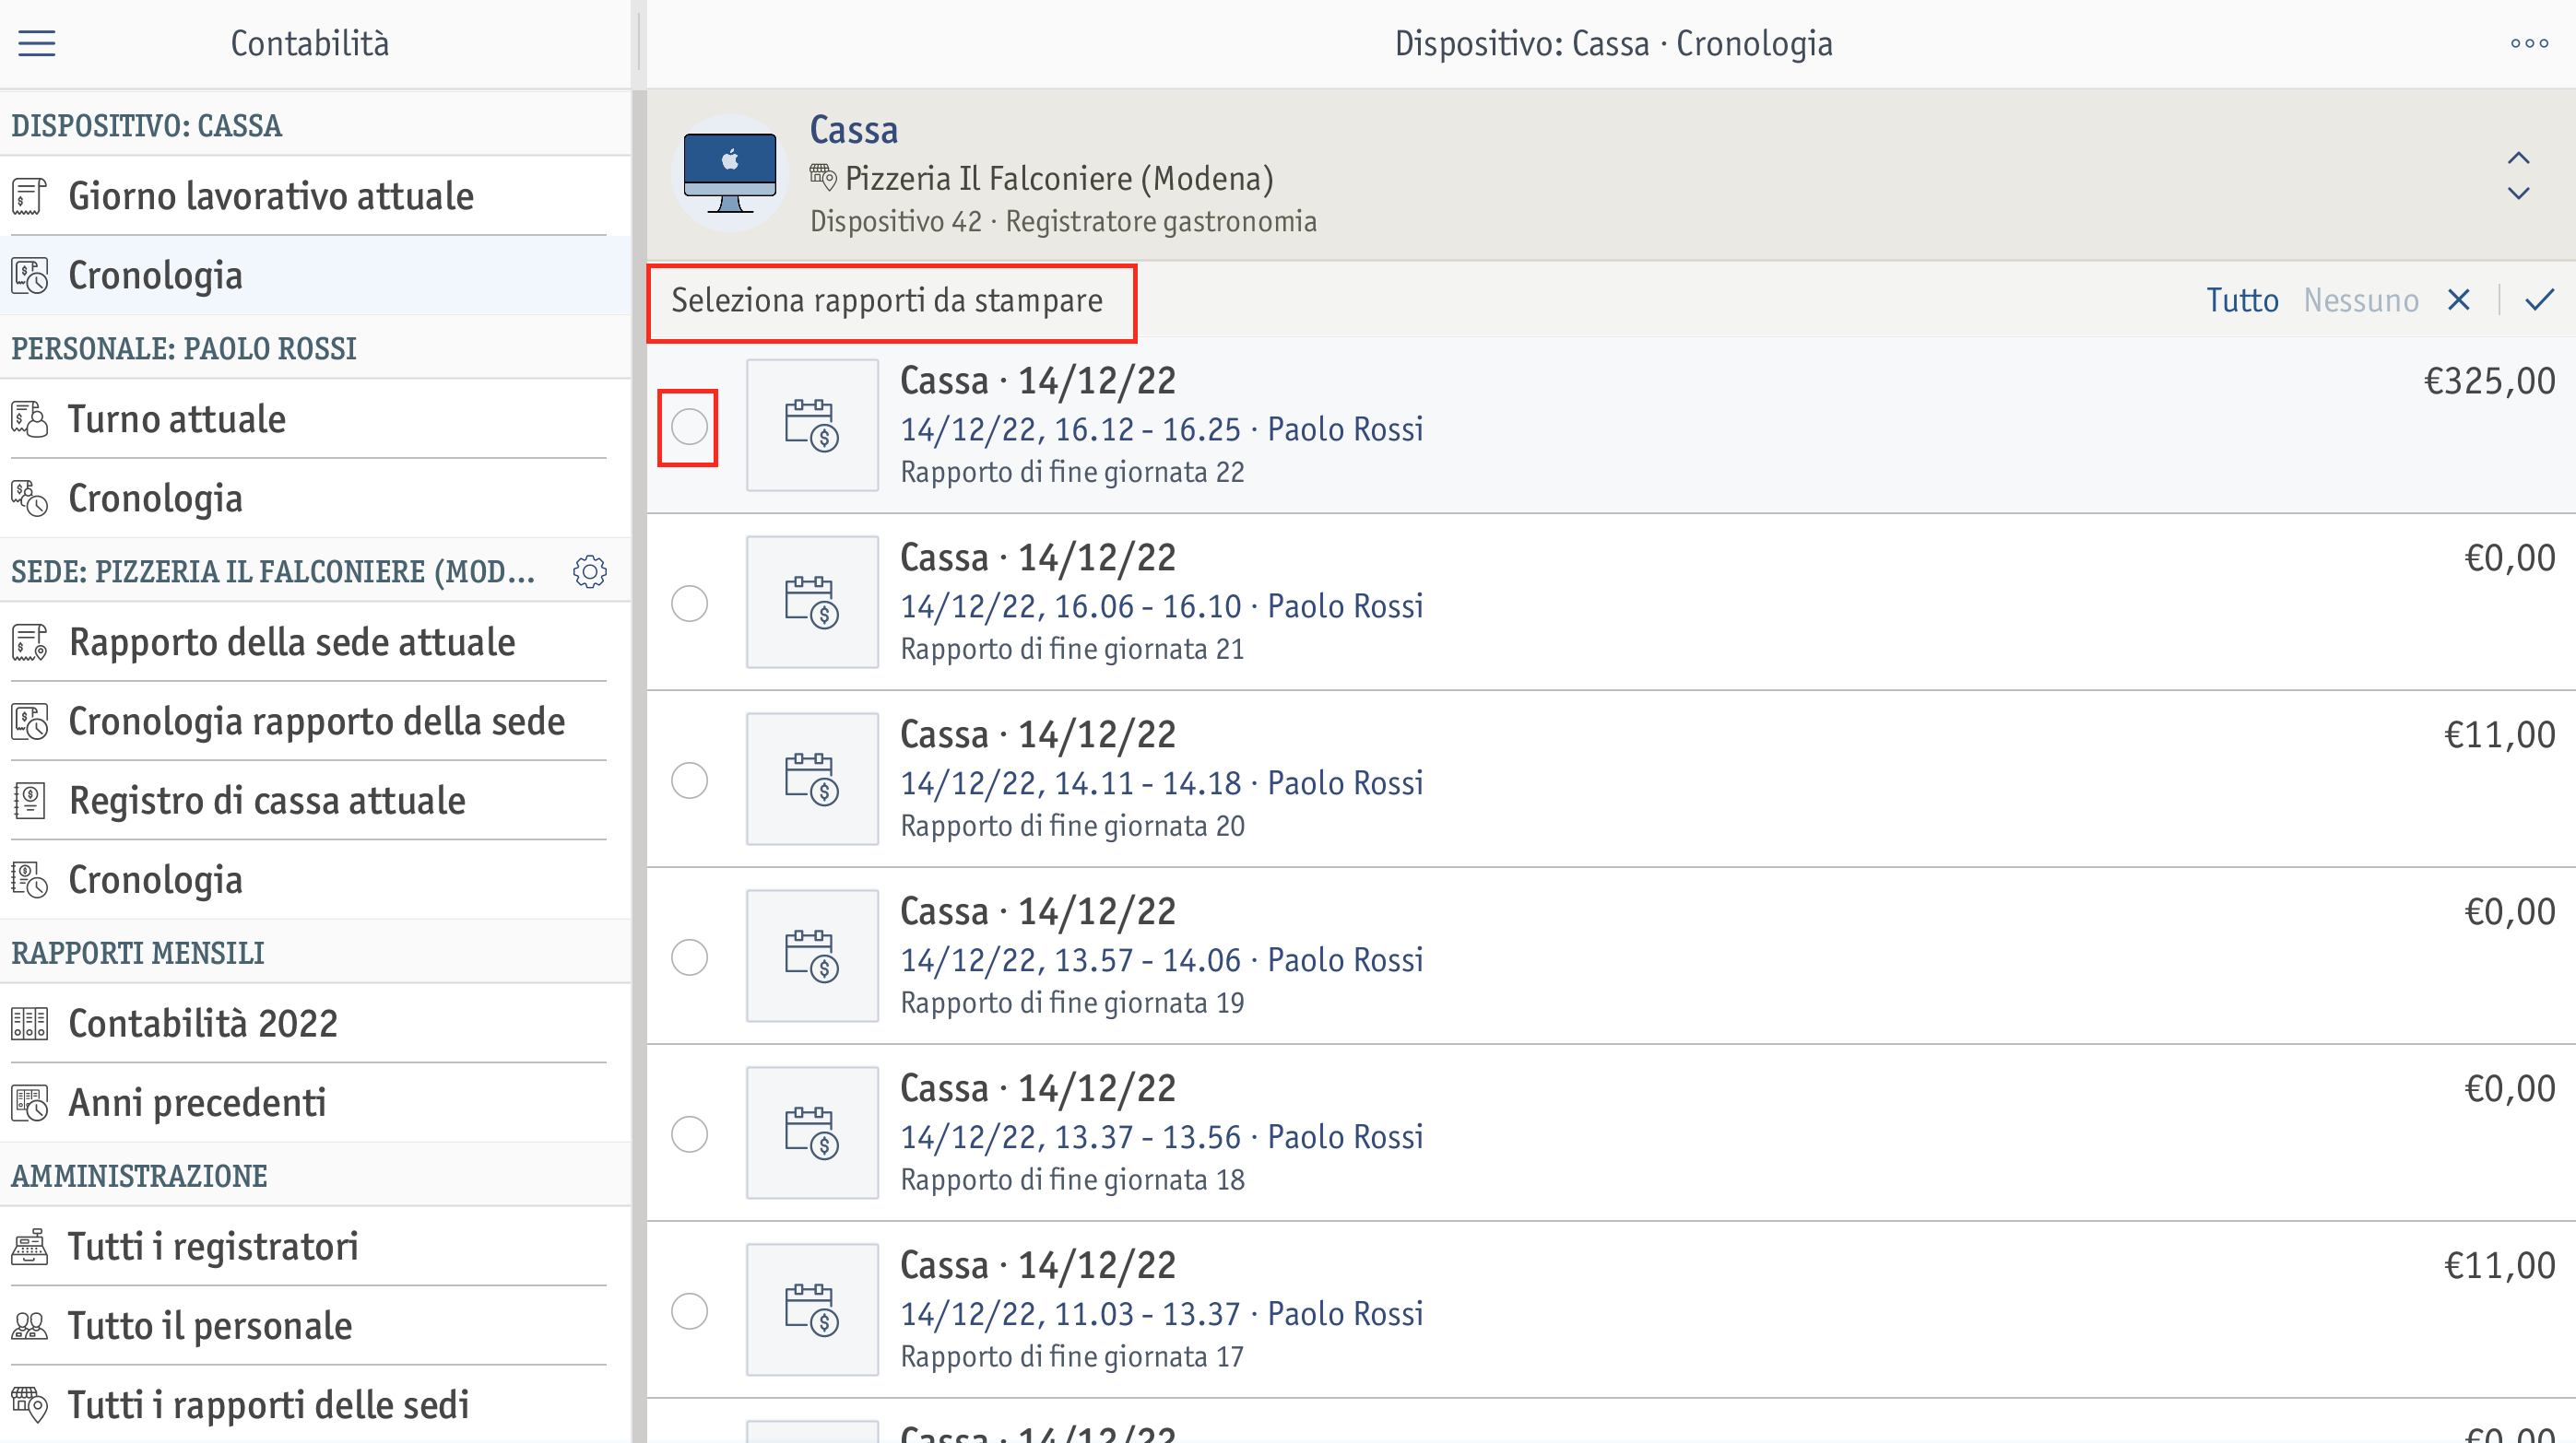The image size is (2576, 1443).
Task: Select all reports with Tutto
Action: [x=2242, y=299]
